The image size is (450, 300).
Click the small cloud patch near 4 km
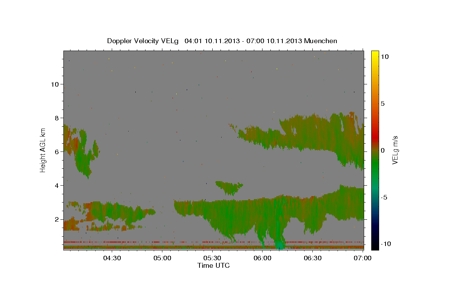coord(229,187)
